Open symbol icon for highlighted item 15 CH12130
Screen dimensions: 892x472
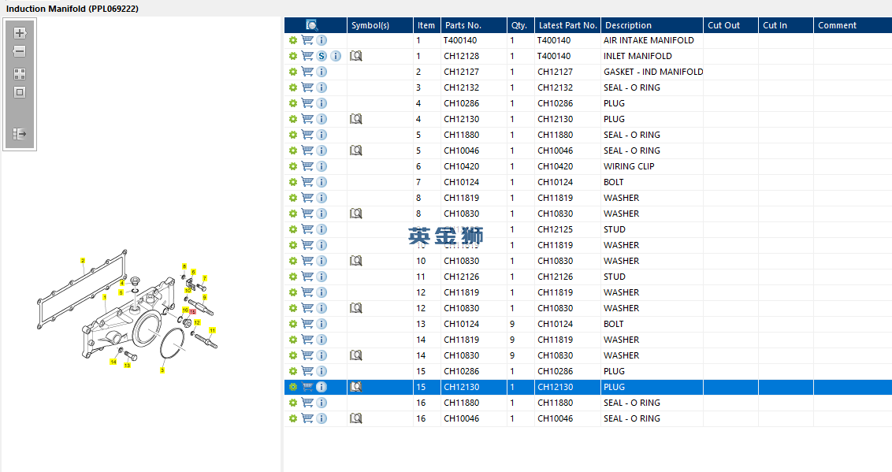pyautogui.click(x=355, y=387)
